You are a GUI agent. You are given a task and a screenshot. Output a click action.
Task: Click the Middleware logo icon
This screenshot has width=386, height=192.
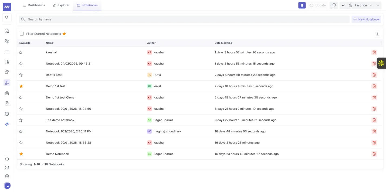7,7
